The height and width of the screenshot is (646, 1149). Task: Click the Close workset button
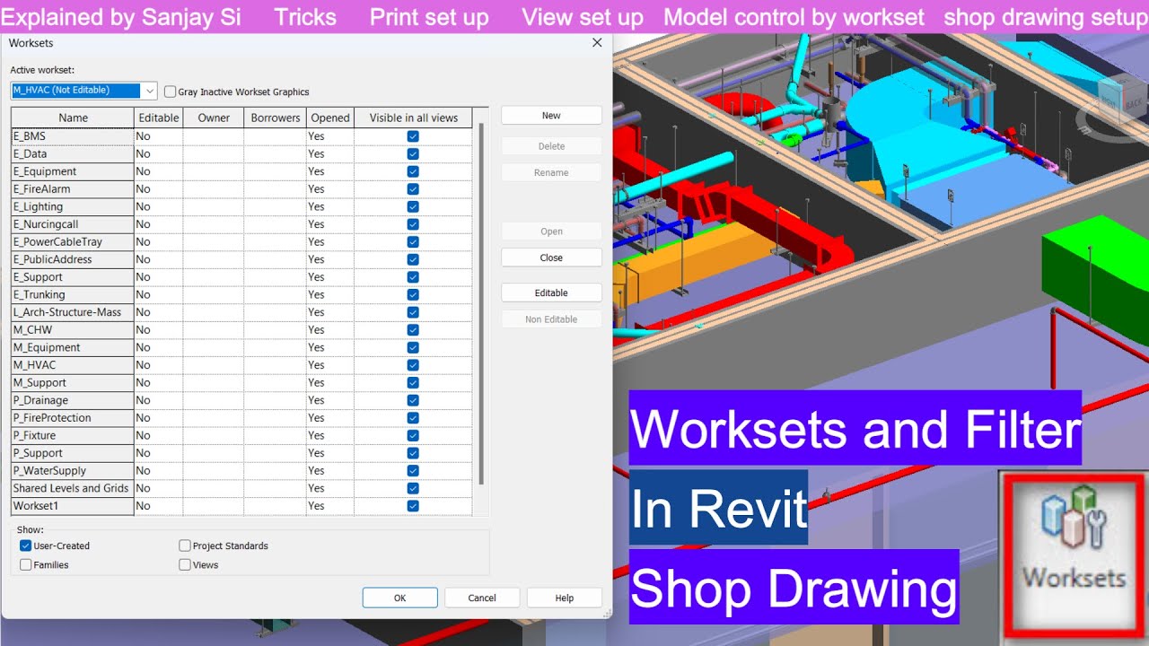click(x=551, y=258)
